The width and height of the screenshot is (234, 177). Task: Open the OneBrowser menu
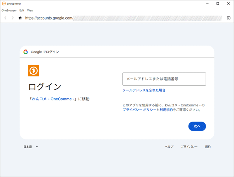(9, 11)
